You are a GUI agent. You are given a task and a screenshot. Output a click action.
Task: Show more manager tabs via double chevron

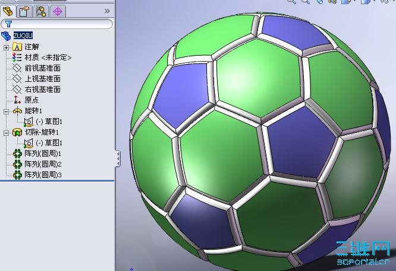107,11
